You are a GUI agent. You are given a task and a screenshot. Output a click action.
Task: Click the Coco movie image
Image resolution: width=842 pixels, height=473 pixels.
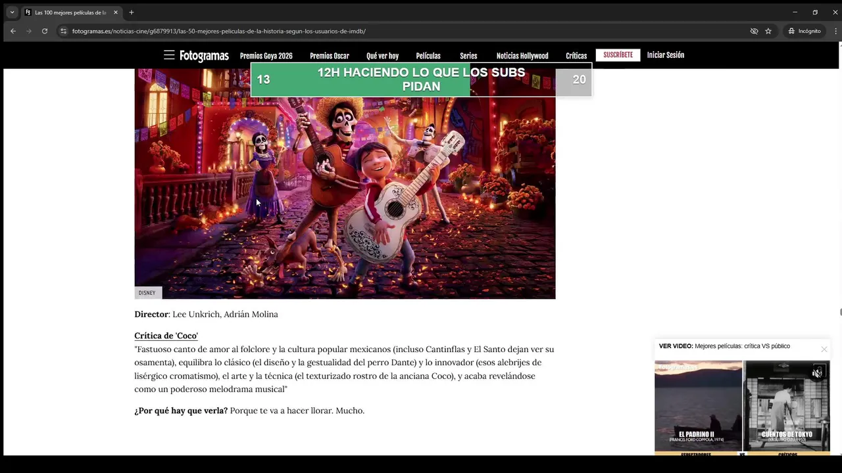345,184
